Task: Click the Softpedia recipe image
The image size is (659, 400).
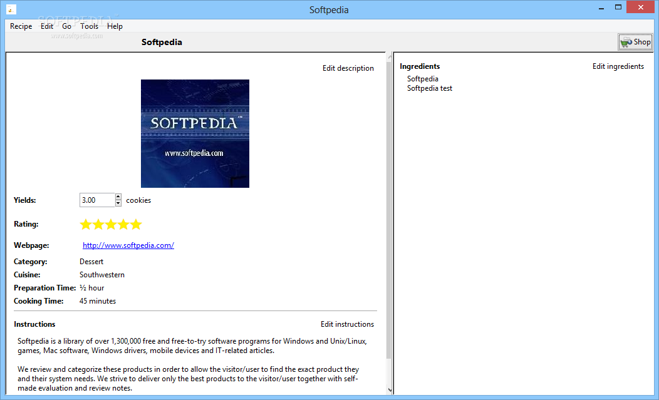Action: click(195, 133)
